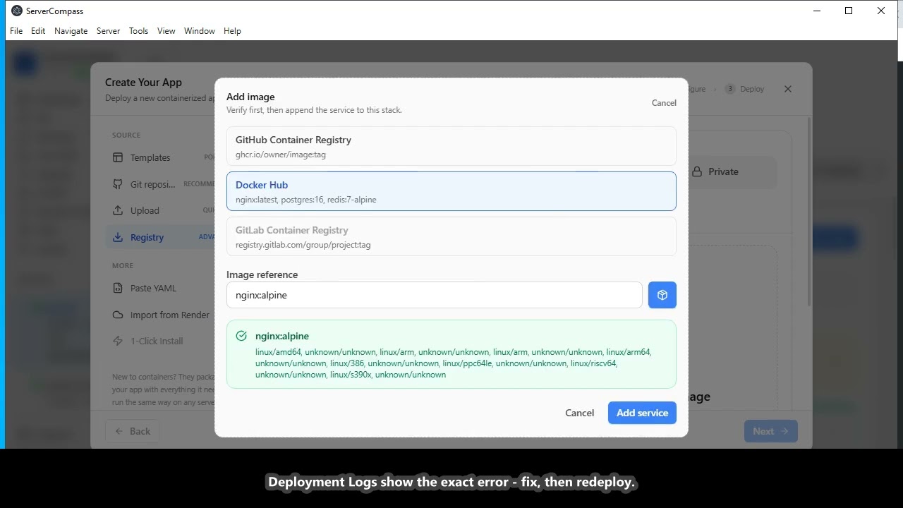Click the 1-Click Install lightning icon
The height and width of the screenshot is (508, 903).
118,341
